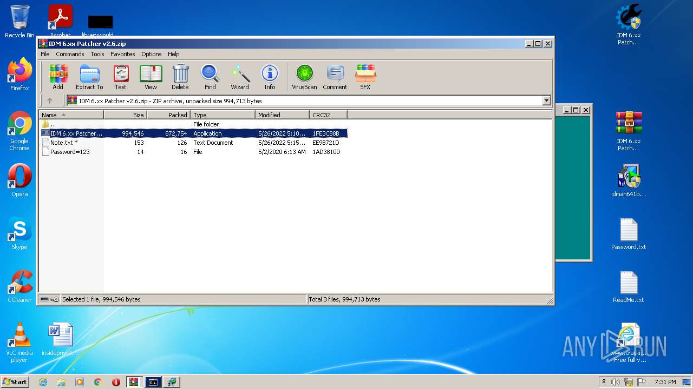Open IDM 6.xx Patch WinRAR archive on desktop

tap(629, 131)
